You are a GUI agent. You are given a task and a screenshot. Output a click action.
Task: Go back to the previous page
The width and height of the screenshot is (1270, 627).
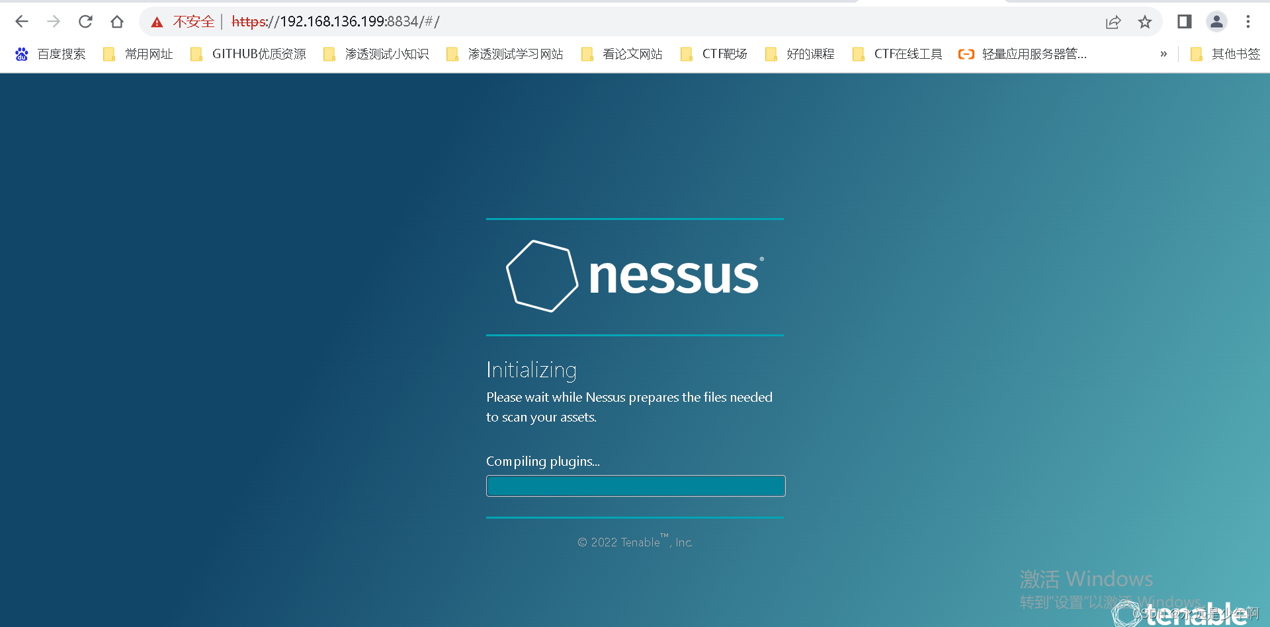(22, 22)
